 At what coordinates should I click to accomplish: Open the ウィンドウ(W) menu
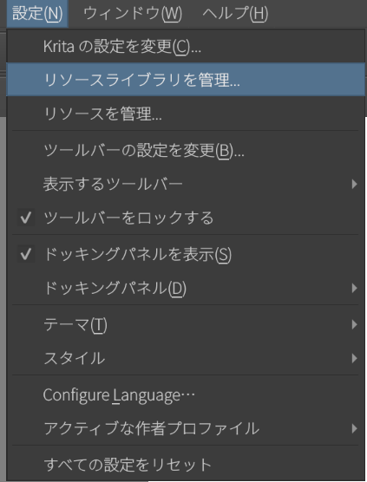click(133, 14)
